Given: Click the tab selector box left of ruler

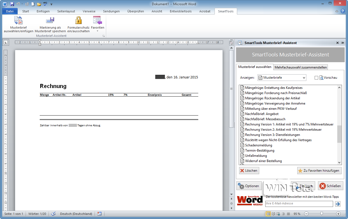Looking at the screenshot, I should pos(5,42).
